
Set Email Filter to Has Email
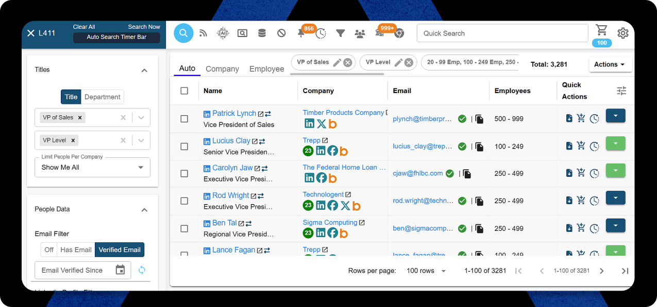(76, 250)
